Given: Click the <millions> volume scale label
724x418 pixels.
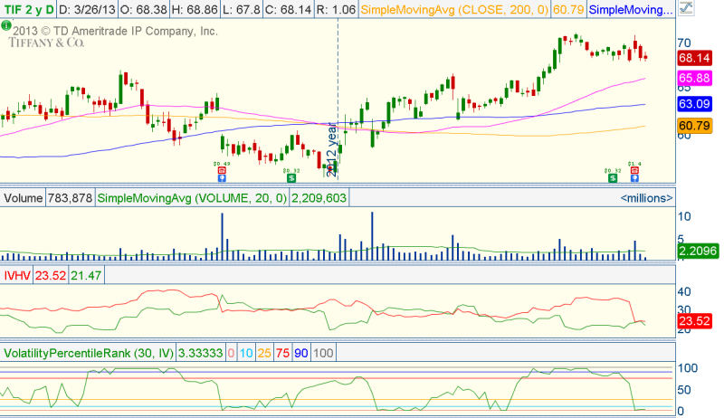Looking at the screenshot, I should tap(646, 197).
